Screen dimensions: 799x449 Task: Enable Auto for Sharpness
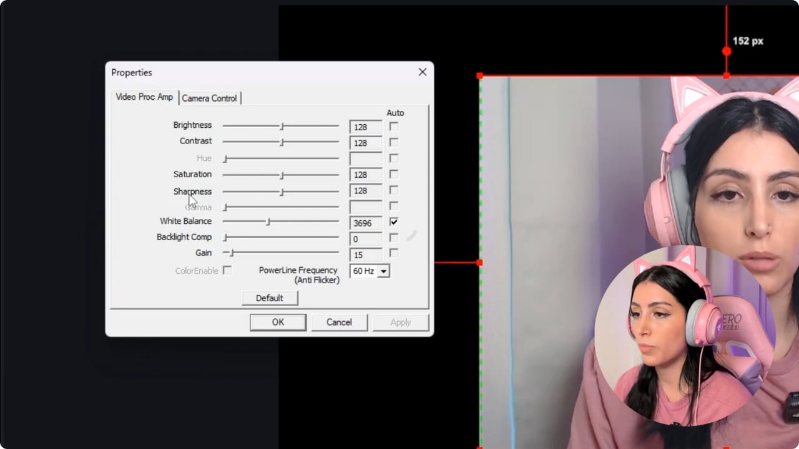click(x=394, y=190)
